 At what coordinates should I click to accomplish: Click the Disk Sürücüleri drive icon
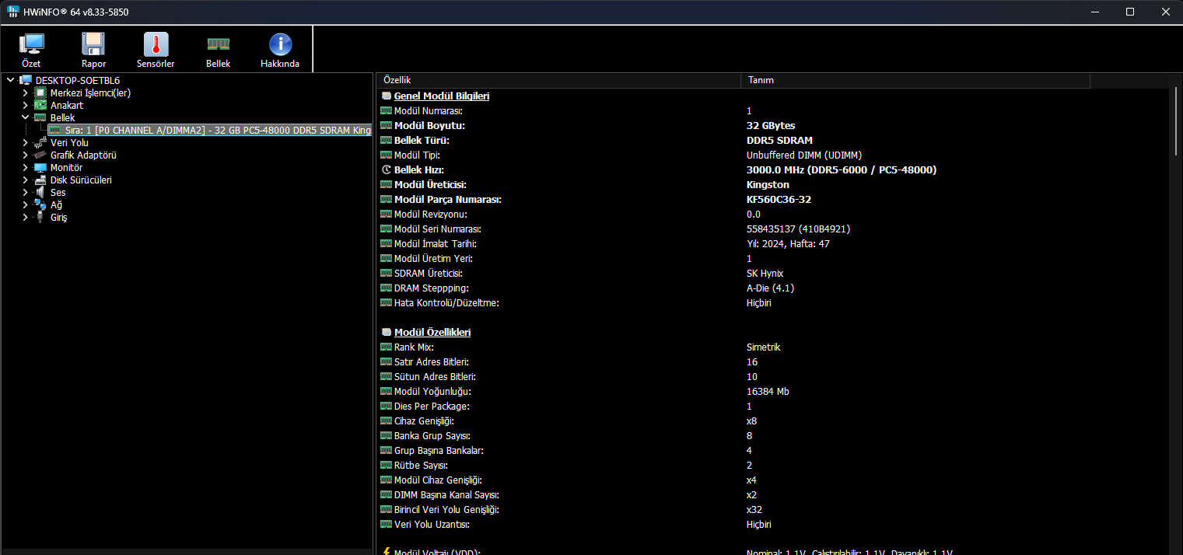tap(40, 180)
